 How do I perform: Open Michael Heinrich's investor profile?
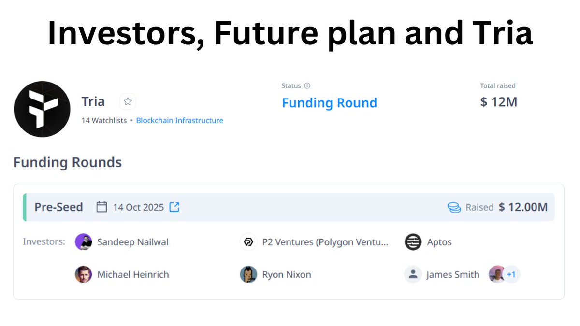click(133, 275)
